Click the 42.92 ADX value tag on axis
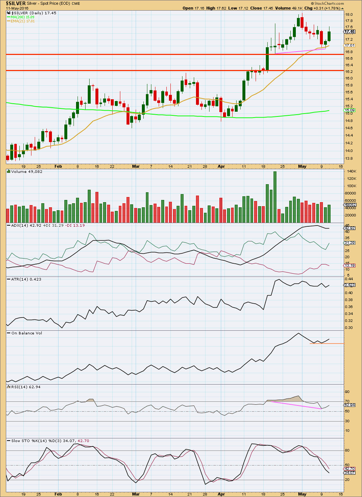The image size is (362, 497). click(350, 228)
